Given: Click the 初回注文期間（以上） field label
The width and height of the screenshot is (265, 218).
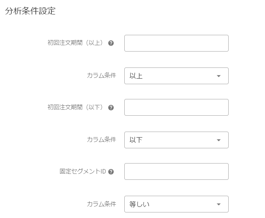Looking at the screenshot, I should (x=76, y=43).
